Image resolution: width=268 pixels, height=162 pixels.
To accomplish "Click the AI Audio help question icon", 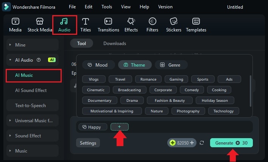I will click(39, 60).
